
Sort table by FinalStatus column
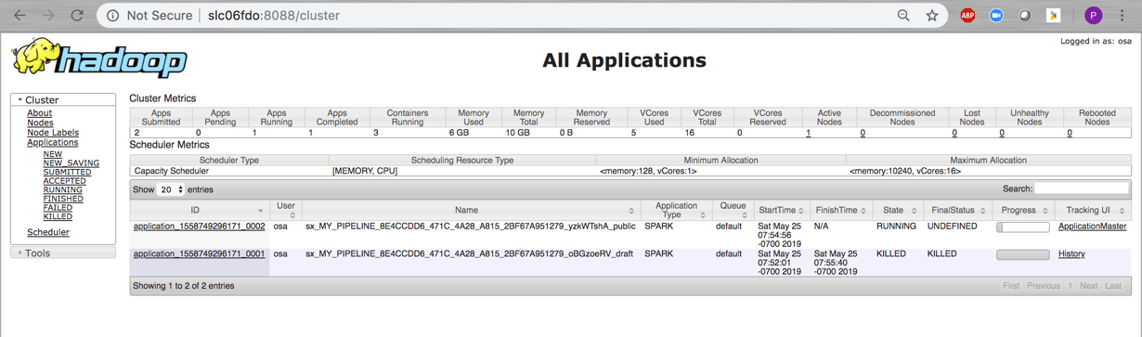point(982,211)
